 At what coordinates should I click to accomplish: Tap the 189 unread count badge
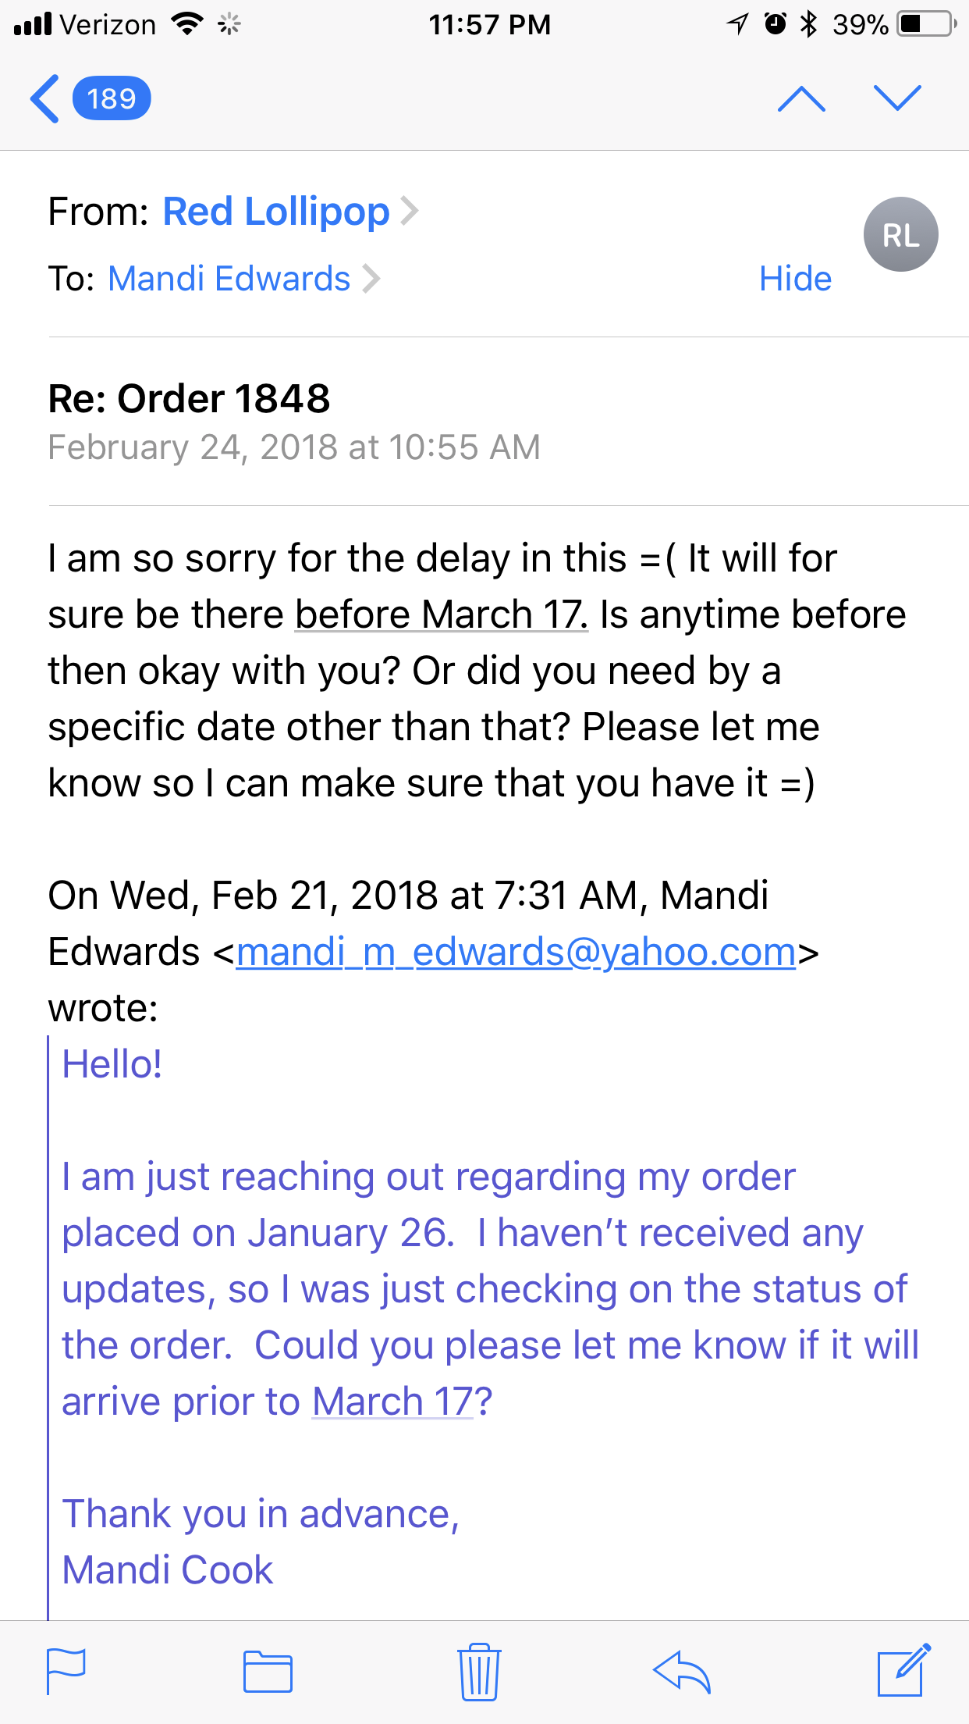click(x=112, y=98)
